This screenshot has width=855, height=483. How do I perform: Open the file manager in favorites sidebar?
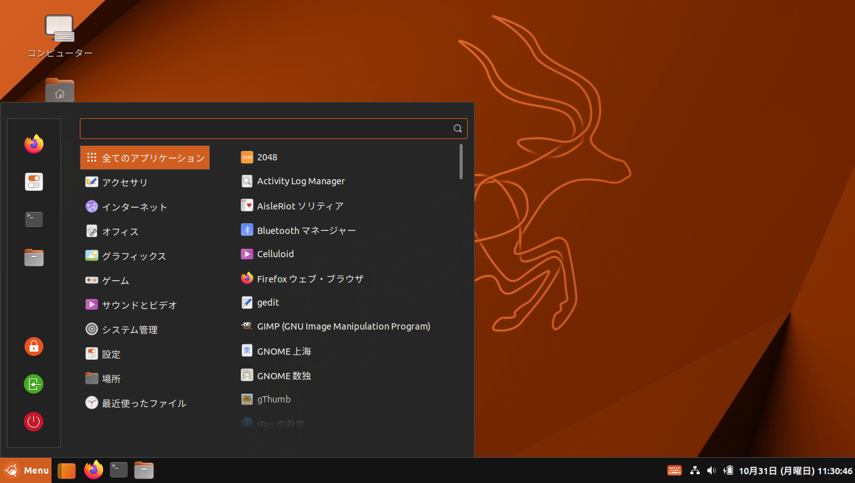pos(34,257)
